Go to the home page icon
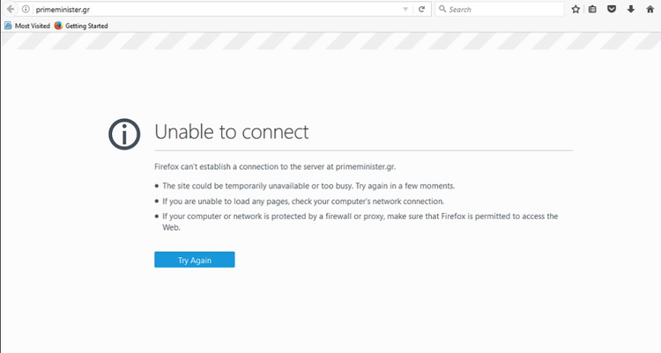 click(650, 9)
